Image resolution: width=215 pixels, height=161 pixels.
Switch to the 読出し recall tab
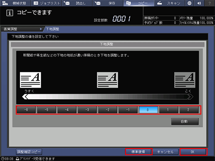(77, 3)
